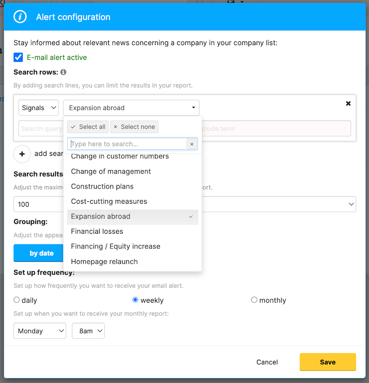Clear the search field with the x icon

(192, 144)
